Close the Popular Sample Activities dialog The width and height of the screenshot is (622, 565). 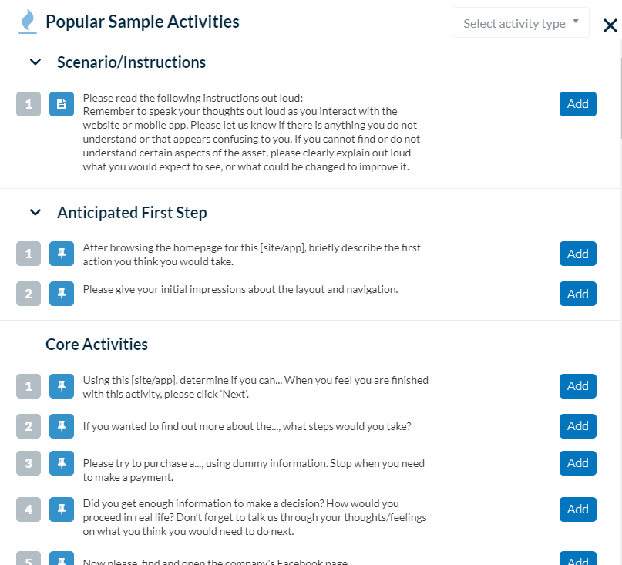pos(610,25)
